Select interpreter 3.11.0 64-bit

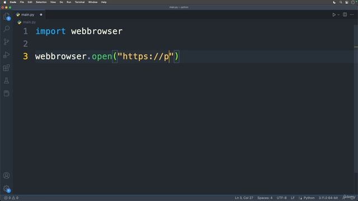click(328, 198)
